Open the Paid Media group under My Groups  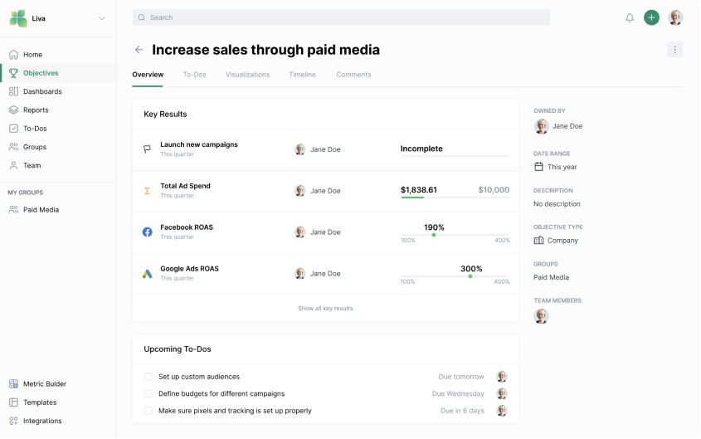pyautogui.click(x=41, y=210)
